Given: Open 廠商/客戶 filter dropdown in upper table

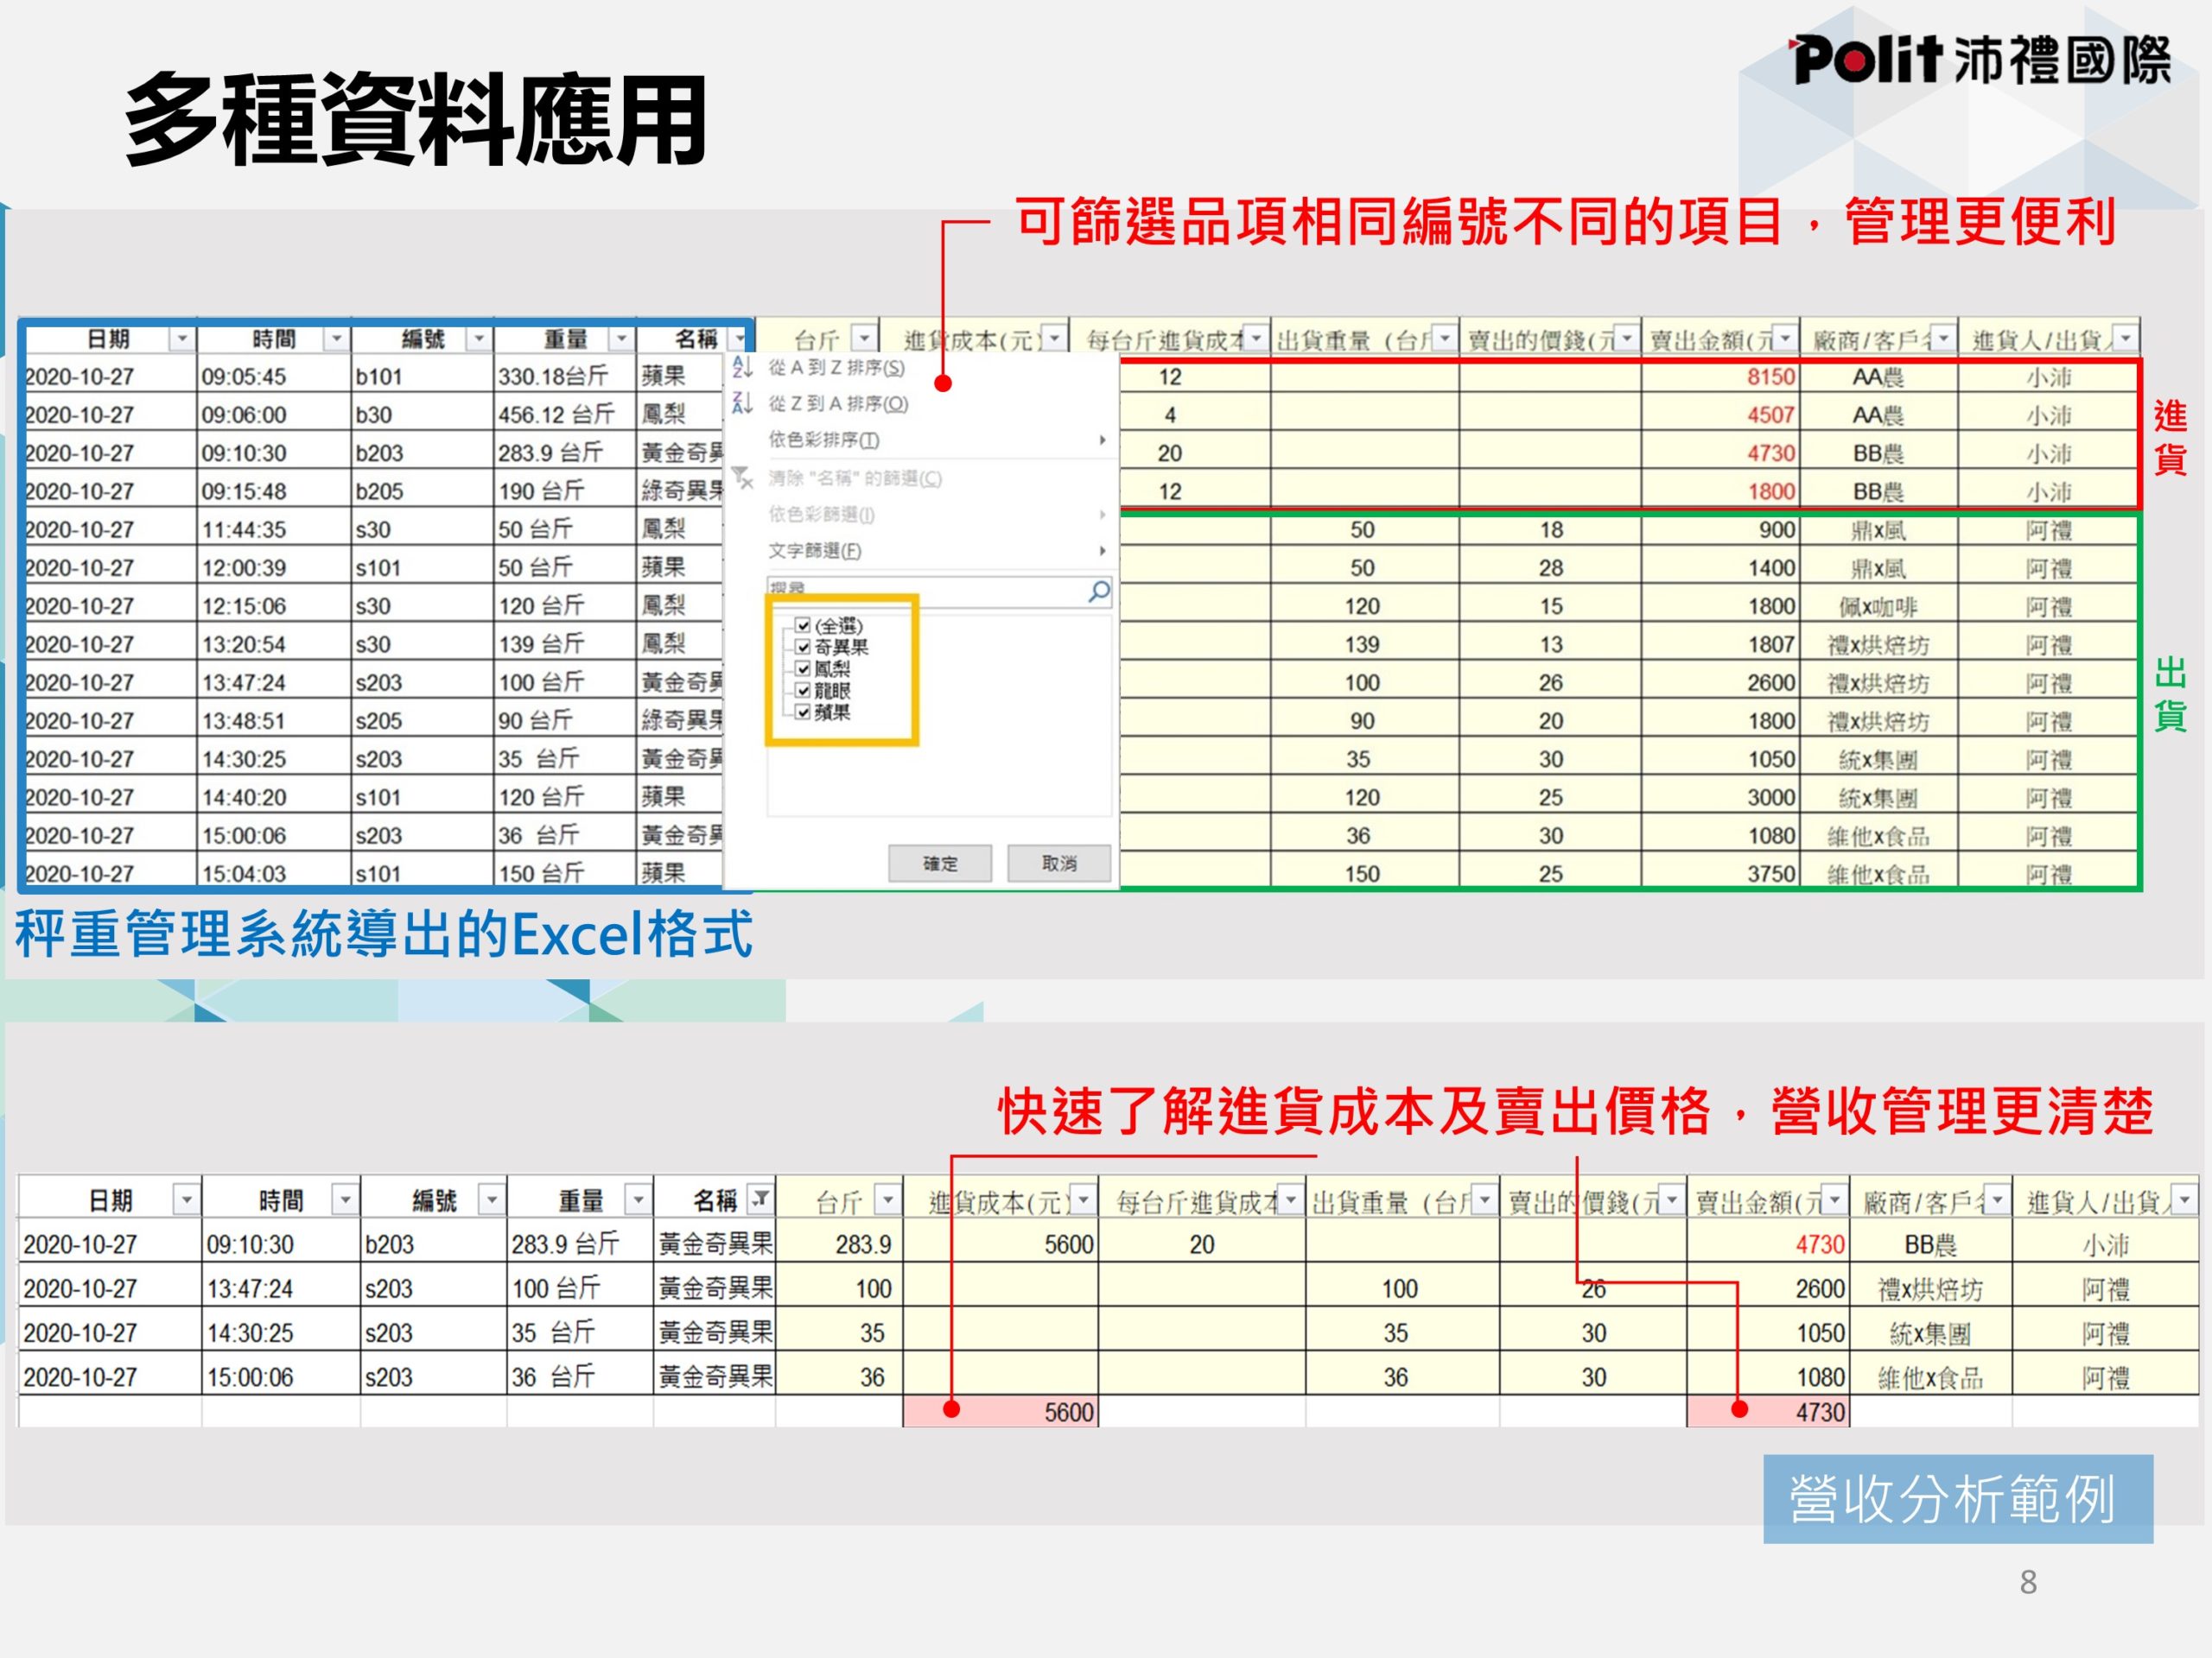Looking at the screenshot, I should (x=1943, y=339).
